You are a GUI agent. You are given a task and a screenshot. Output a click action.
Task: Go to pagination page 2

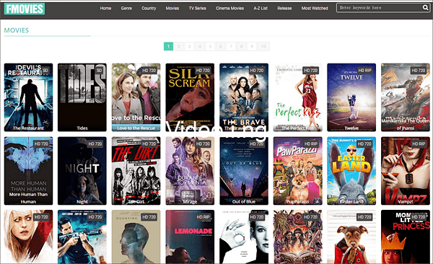coord(179,46)
